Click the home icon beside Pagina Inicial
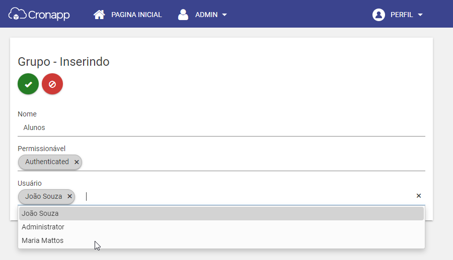This screenshot has width=453, height=260. (99, 15)
